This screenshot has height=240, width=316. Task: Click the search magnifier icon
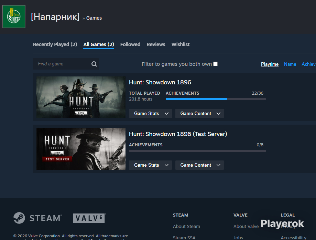(x=94, y=64)
